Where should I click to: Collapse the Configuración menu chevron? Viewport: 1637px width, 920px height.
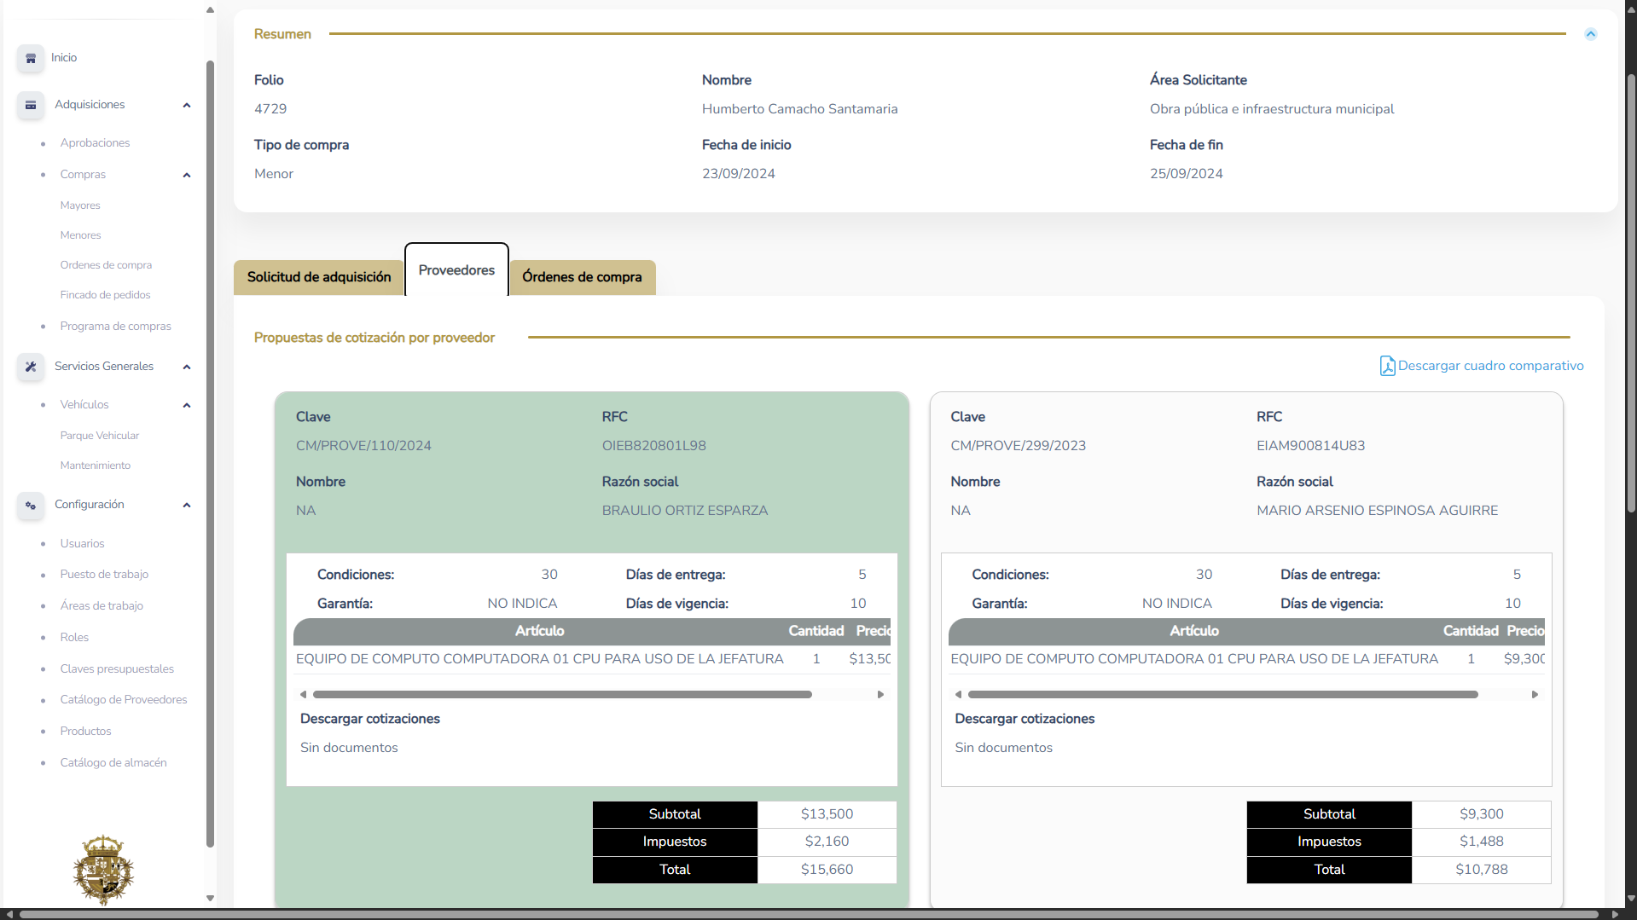point(187,505)
